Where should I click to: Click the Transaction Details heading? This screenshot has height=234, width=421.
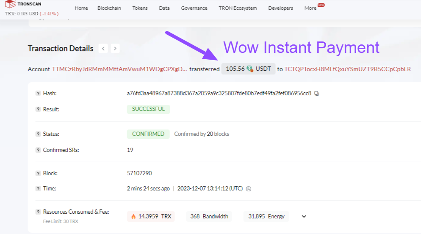[x=61, y=49]
